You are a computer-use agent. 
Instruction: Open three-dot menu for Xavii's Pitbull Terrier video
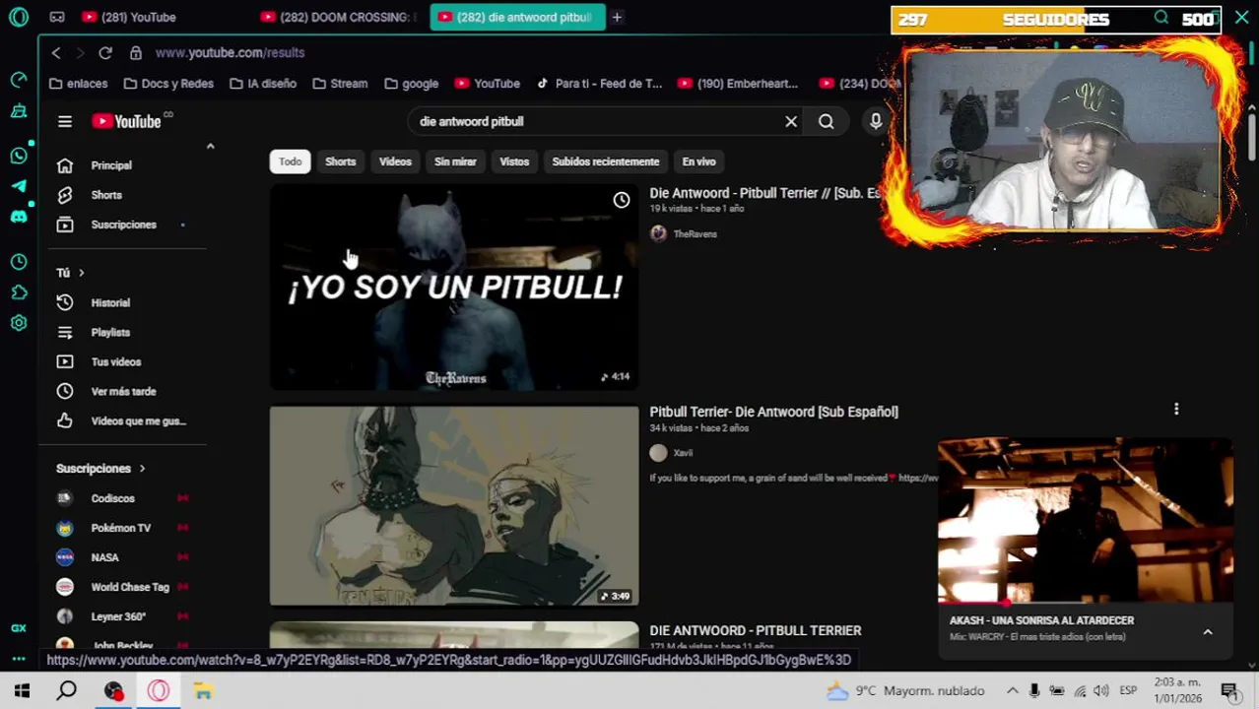[x=1176, y=409]
